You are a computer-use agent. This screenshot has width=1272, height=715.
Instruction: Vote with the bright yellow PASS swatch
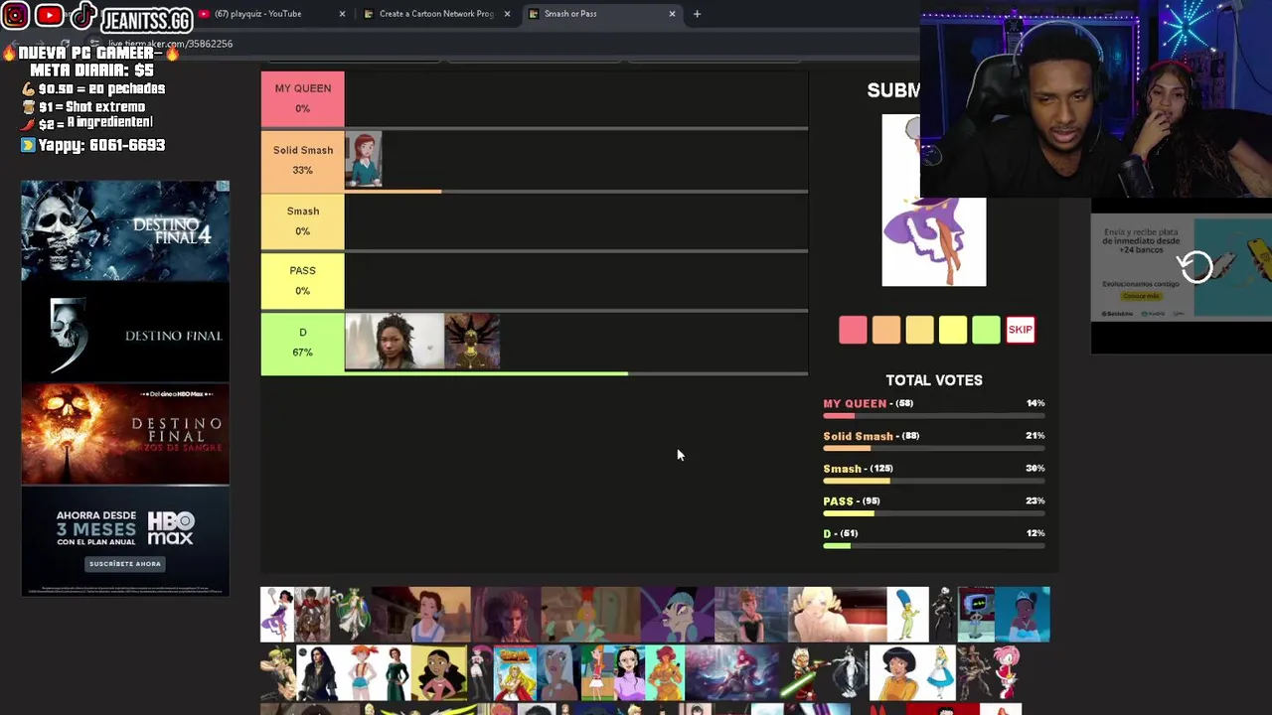point(953,330)
